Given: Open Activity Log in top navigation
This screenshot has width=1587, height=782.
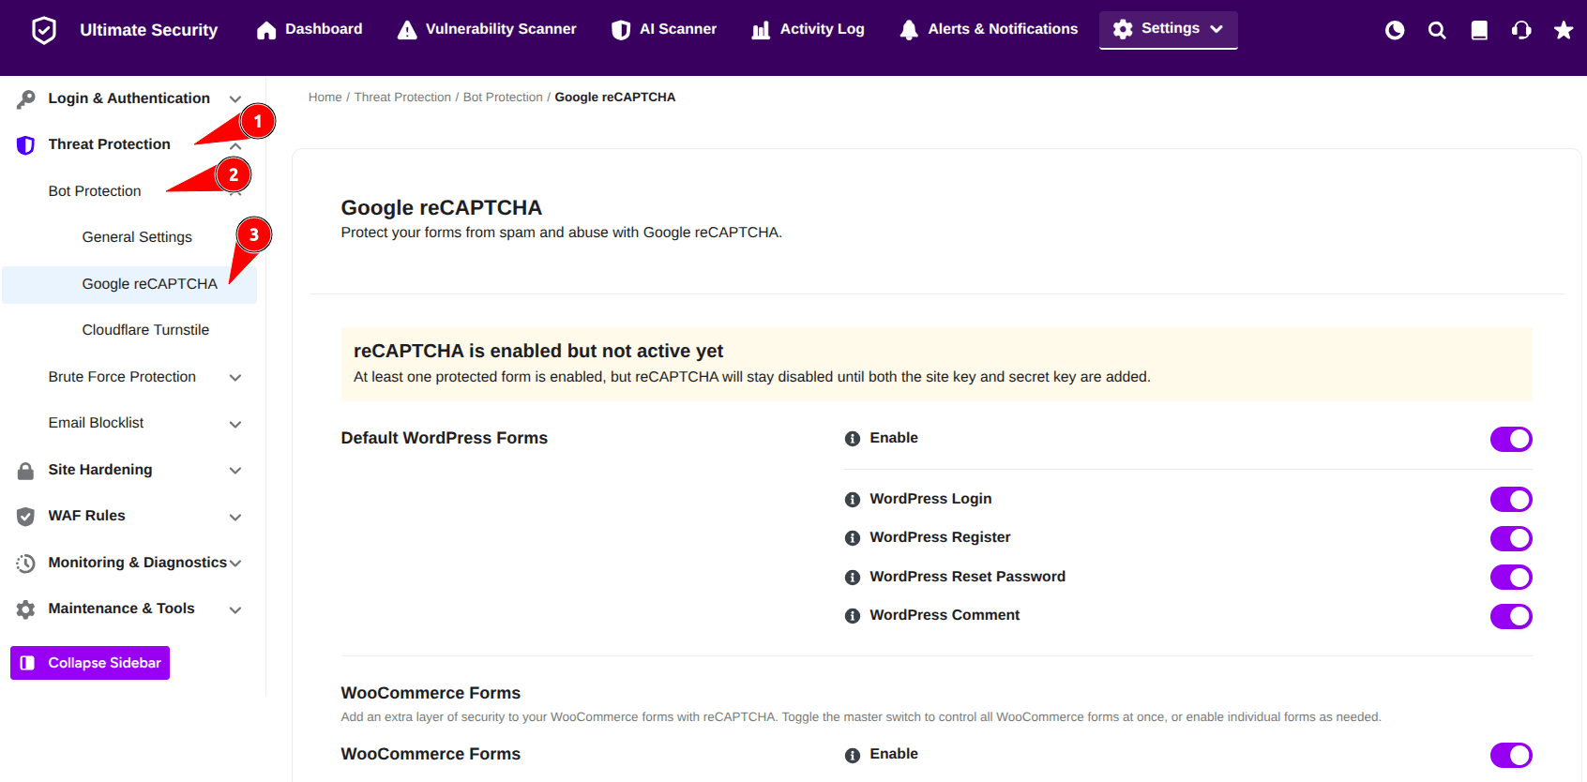Looking at the screenshot, I should [809, 30].
